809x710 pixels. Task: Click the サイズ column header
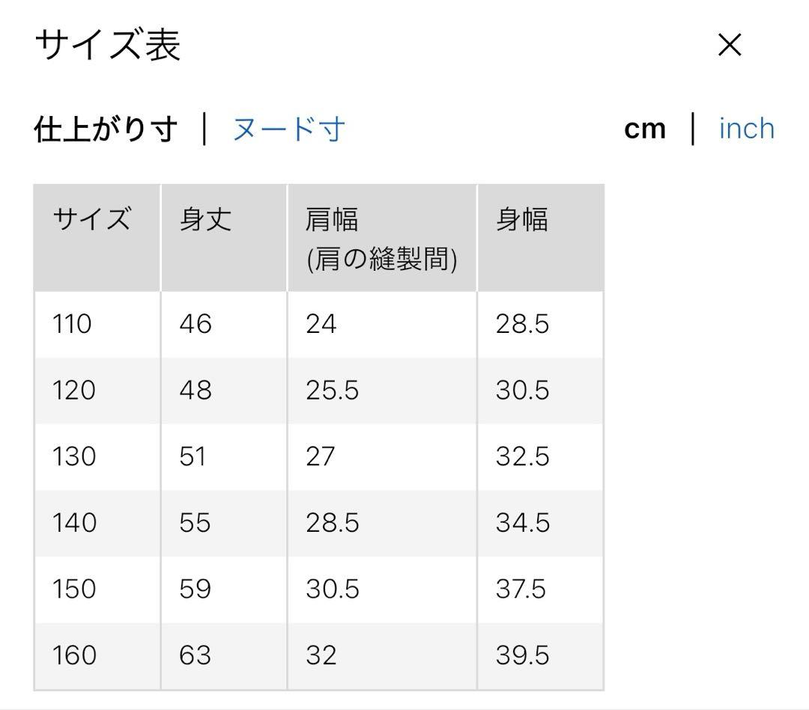point(91,219)
